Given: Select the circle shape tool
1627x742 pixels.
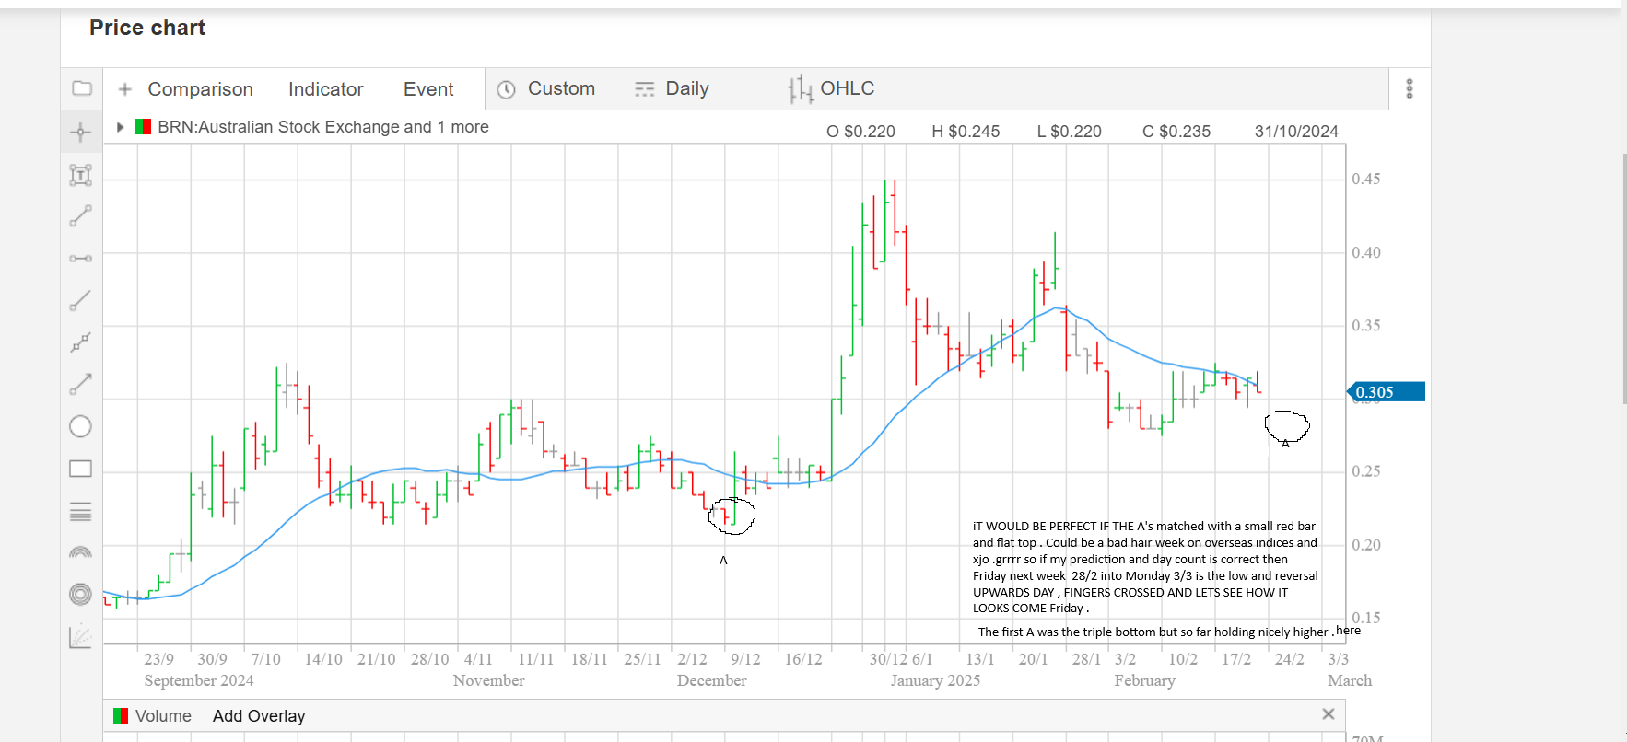Looking at the screenshot, I should pyautogui.click(x=81, y=427).
